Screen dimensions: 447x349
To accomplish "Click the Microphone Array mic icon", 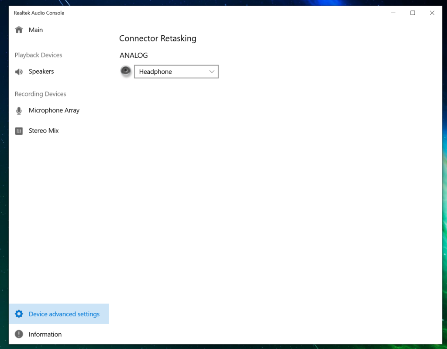I will [x=19, y=110].
